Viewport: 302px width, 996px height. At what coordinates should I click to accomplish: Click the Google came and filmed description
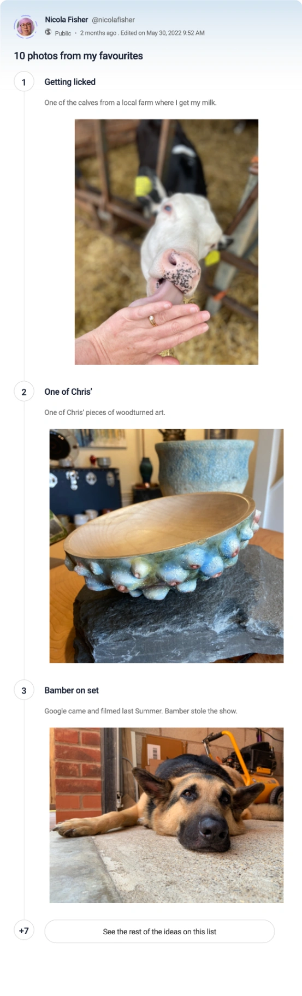pos(141,711)
